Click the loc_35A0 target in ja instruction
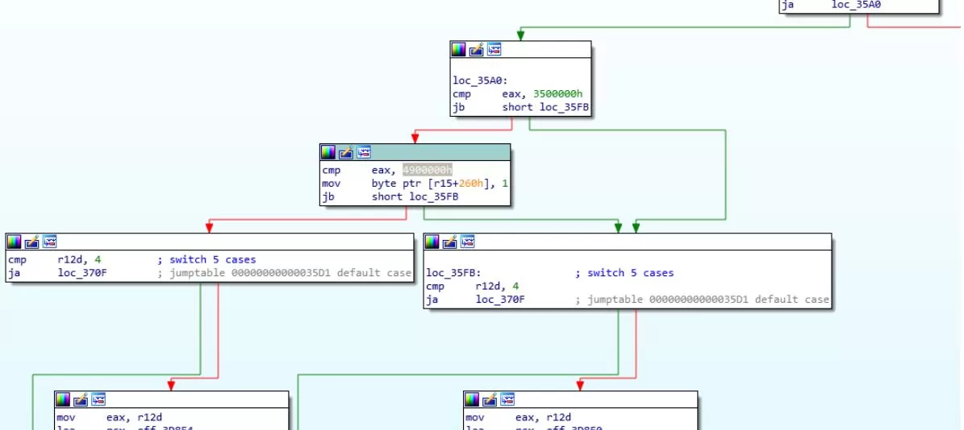 856,5
